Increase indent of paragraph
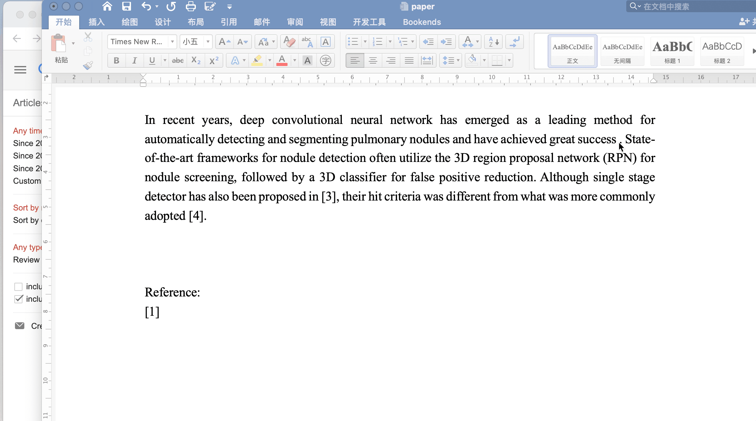 (446, 42)
